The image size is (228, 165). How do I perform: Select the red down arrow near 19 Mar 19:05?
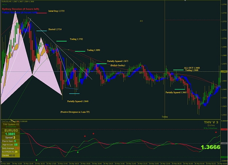(85, 136)
